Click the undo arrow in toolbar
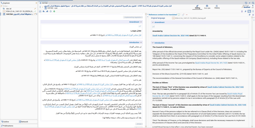The height and width of the screenshot is (128, 255). pos(44,11)
